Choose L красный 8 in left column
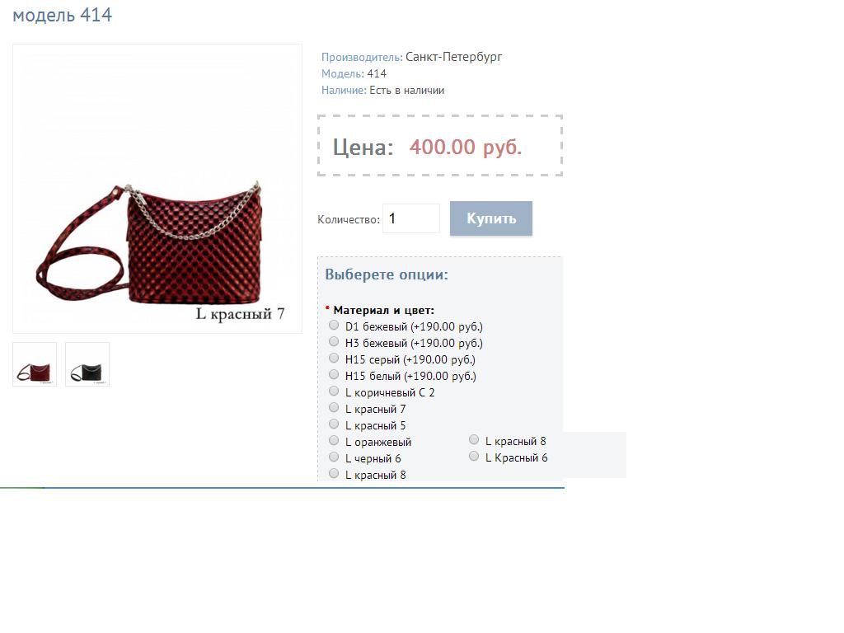Screen dimensions: 844x633 coord(334,474)
